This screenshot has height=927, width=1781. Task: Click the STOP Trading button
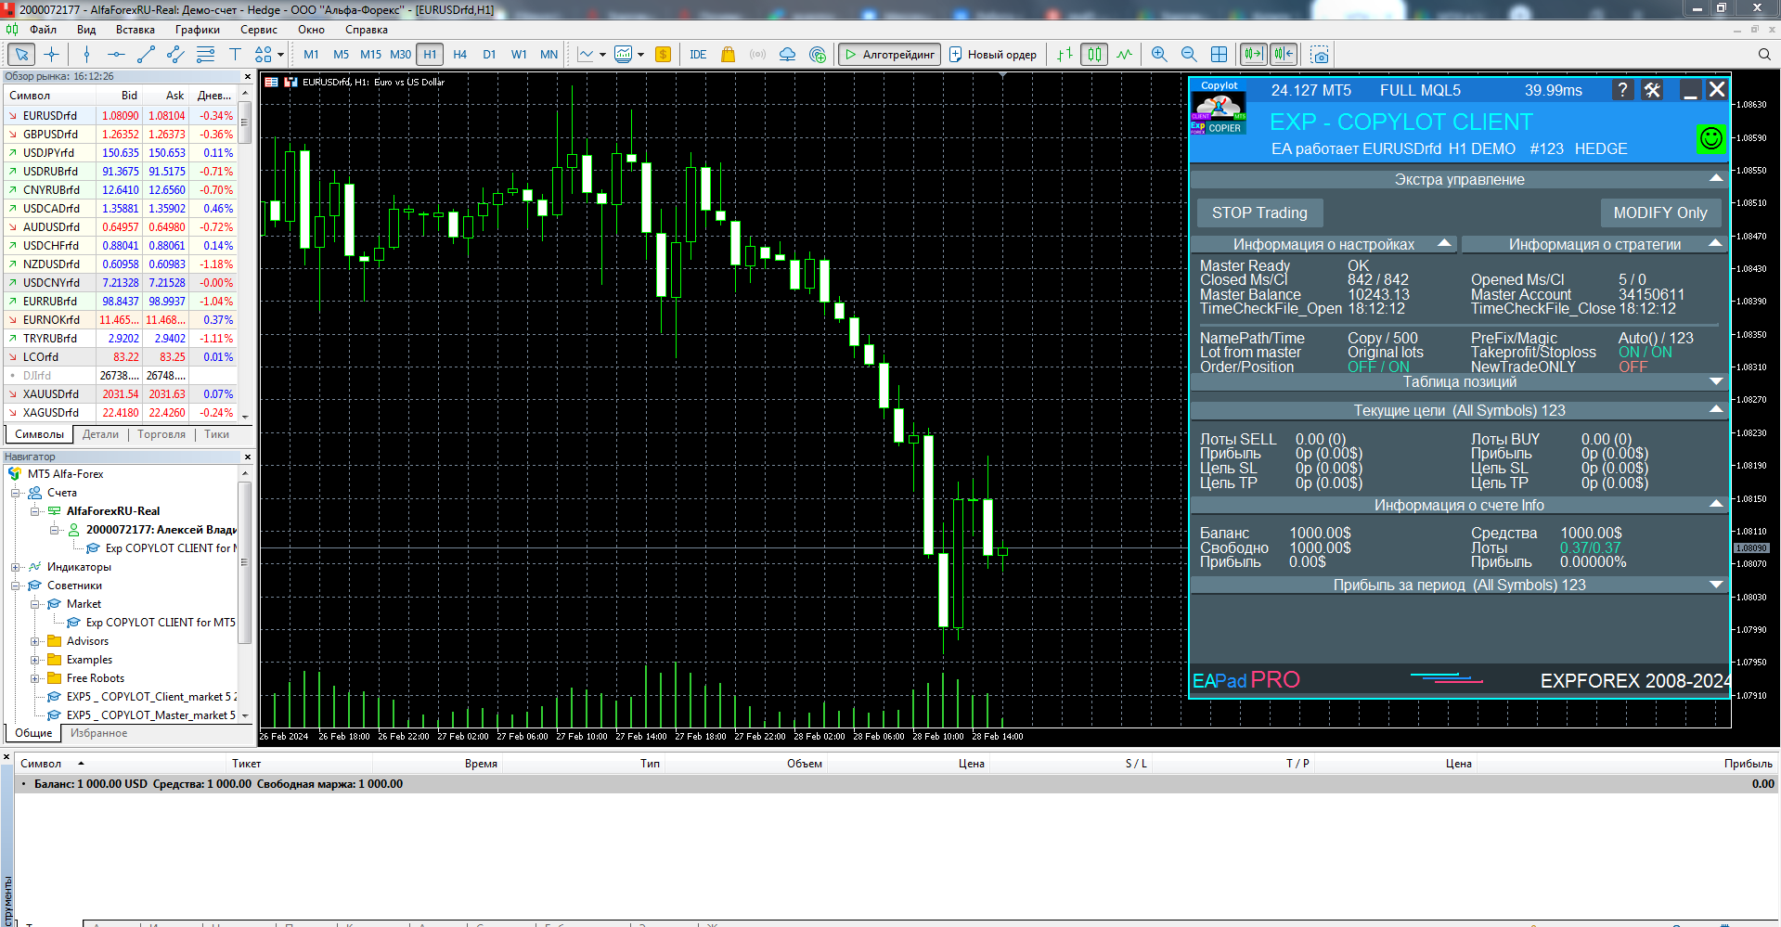point(1258,212)
